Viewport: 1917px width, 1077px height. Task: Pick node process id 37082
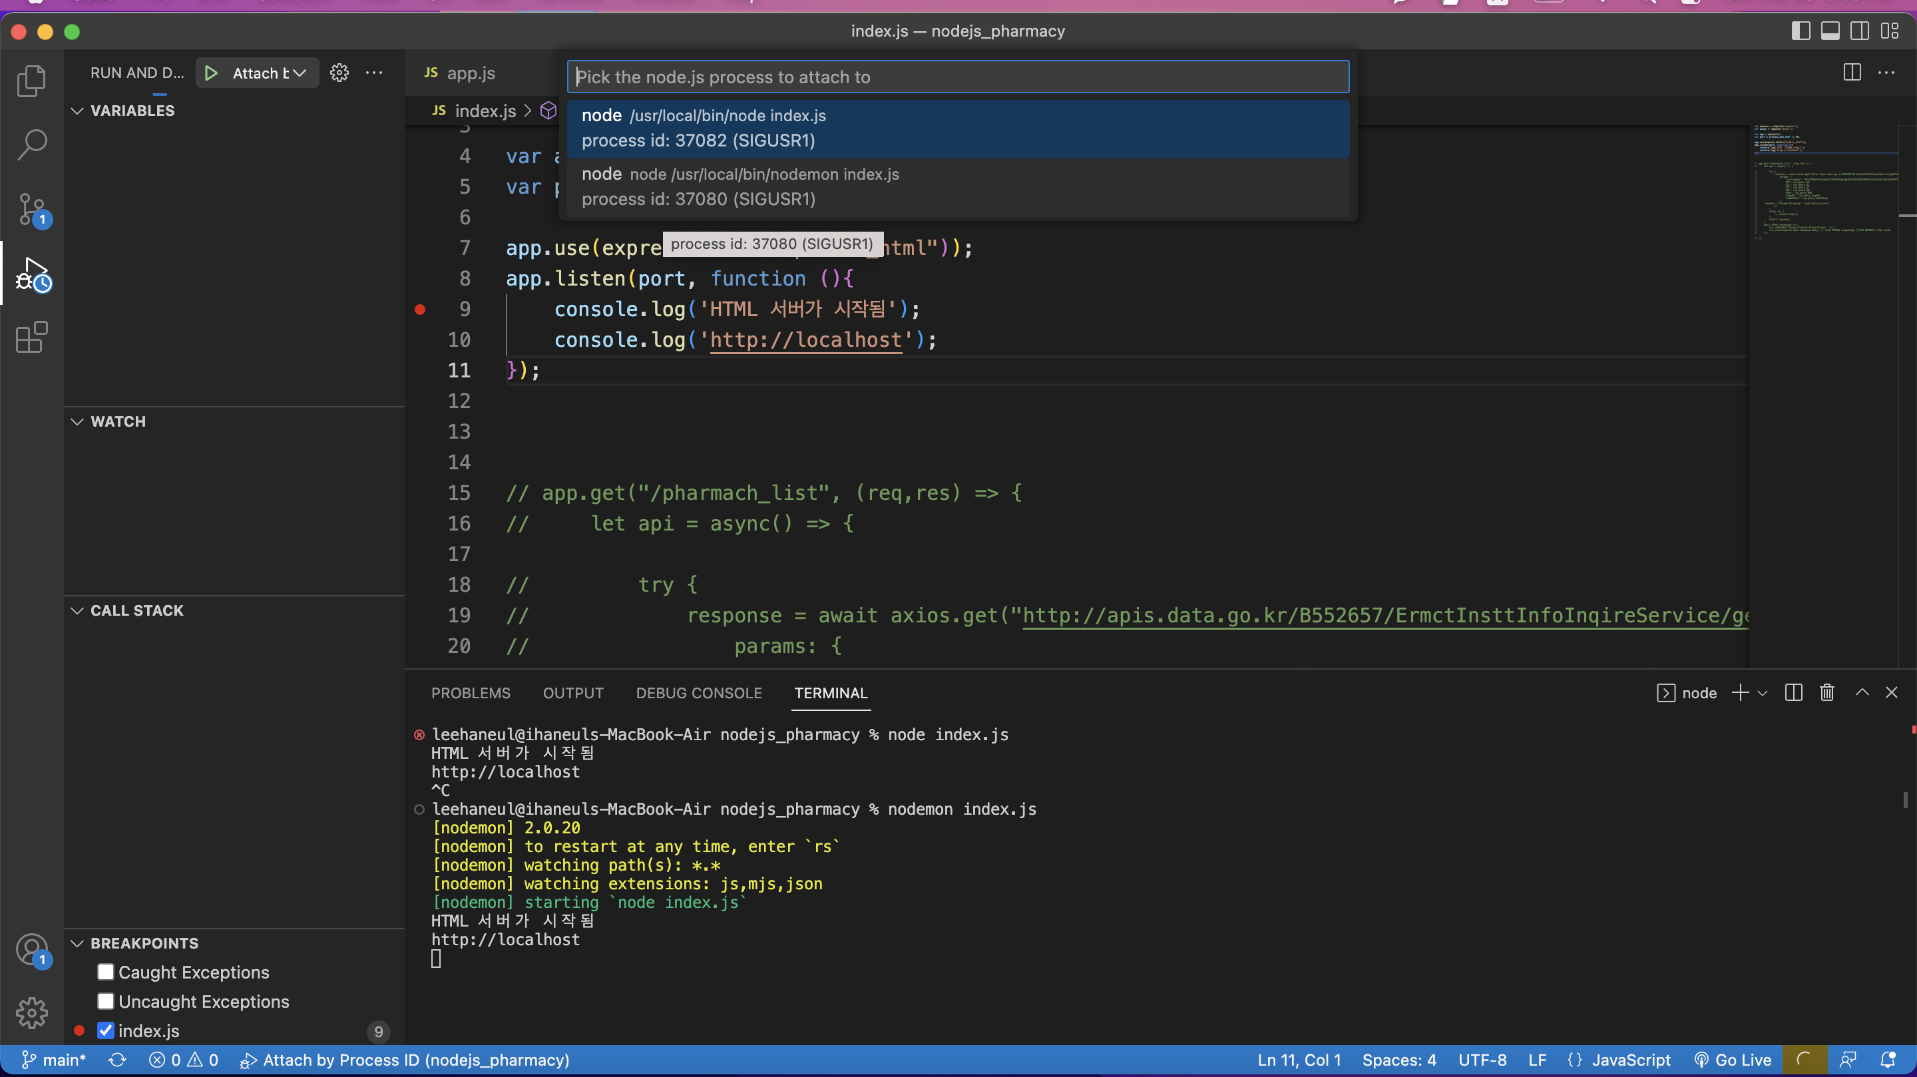pyautogui.click(x=958, y=128)
